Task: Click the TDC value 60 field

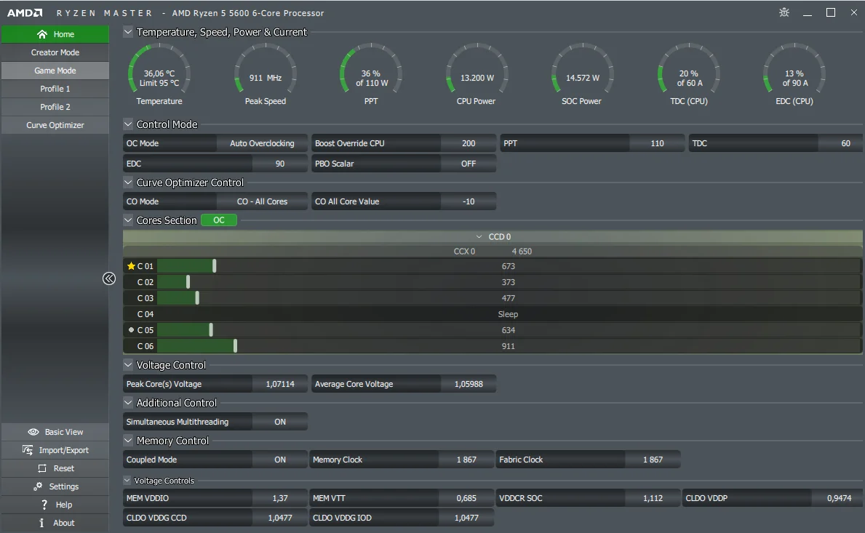Action: pyautogui.click(x=841, y=143)
